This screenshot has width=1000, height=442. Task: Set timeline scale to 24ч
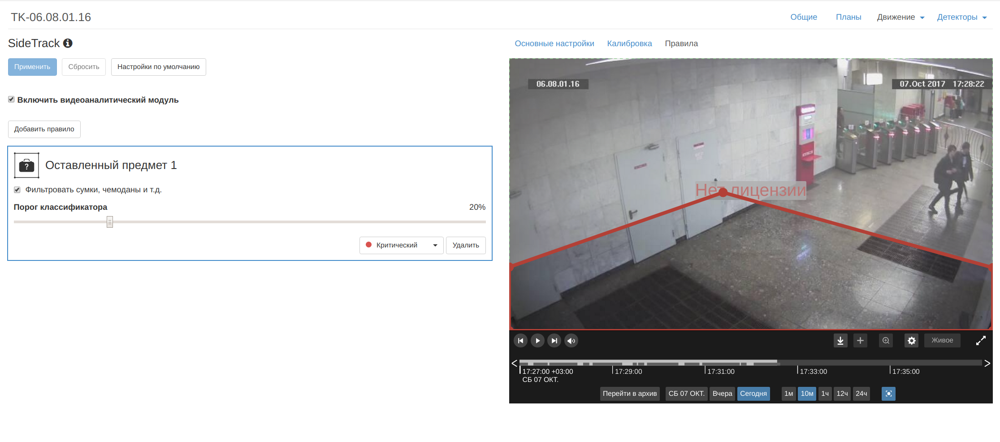click(x=861, y=394)
